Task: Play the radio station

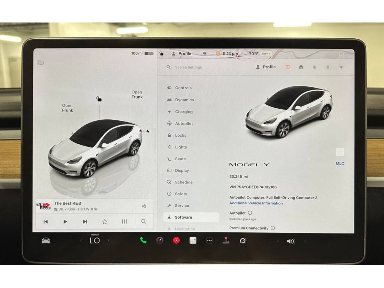Action: click(65, 222)
